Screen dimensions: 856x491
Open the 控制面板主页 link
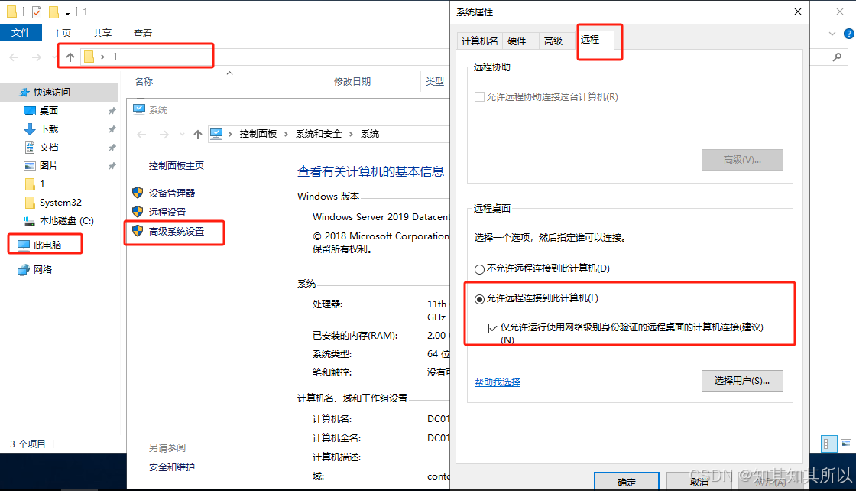[177, 165]
